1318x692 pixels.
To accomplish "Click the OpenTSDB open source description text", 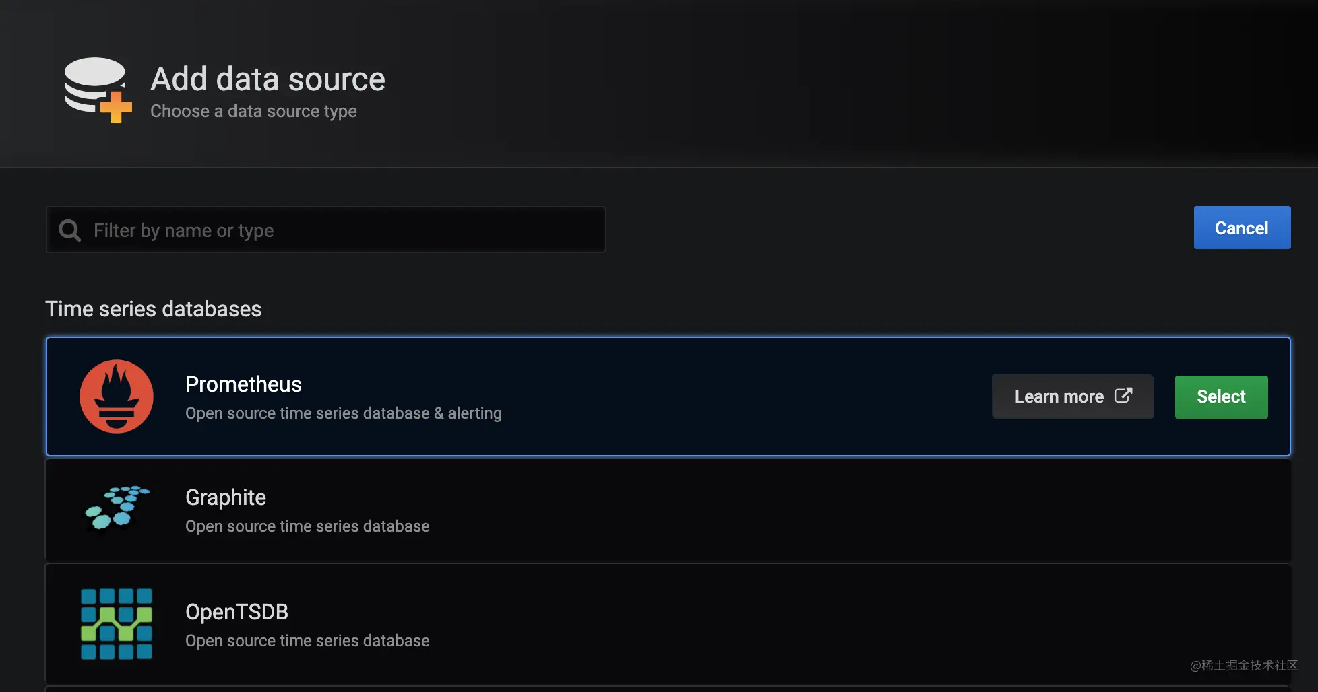I will click(x=307, y=640).
